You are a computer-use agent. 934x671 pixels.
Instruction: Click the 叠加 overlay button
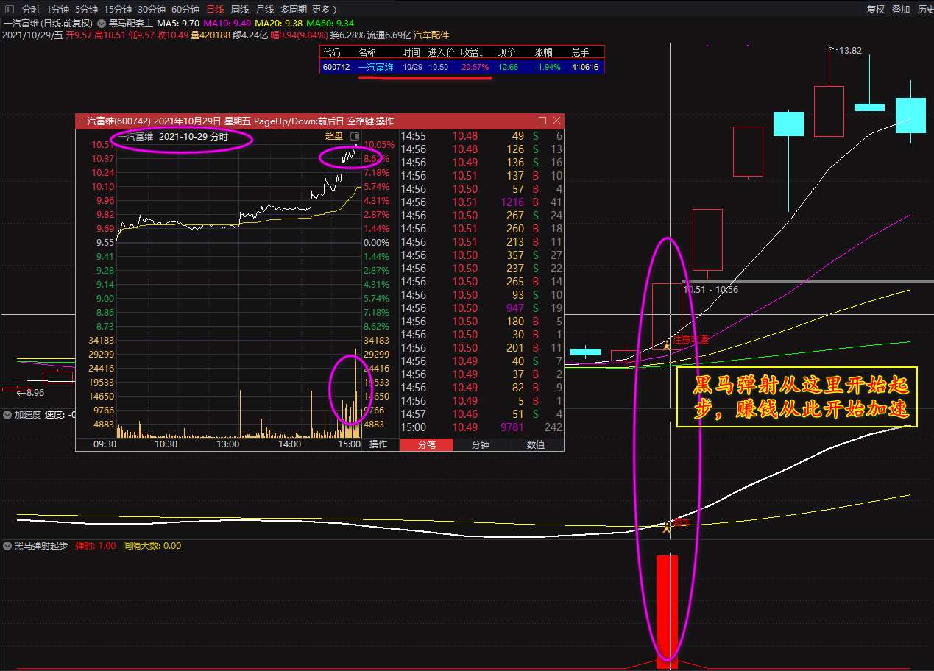click(901, 10)
